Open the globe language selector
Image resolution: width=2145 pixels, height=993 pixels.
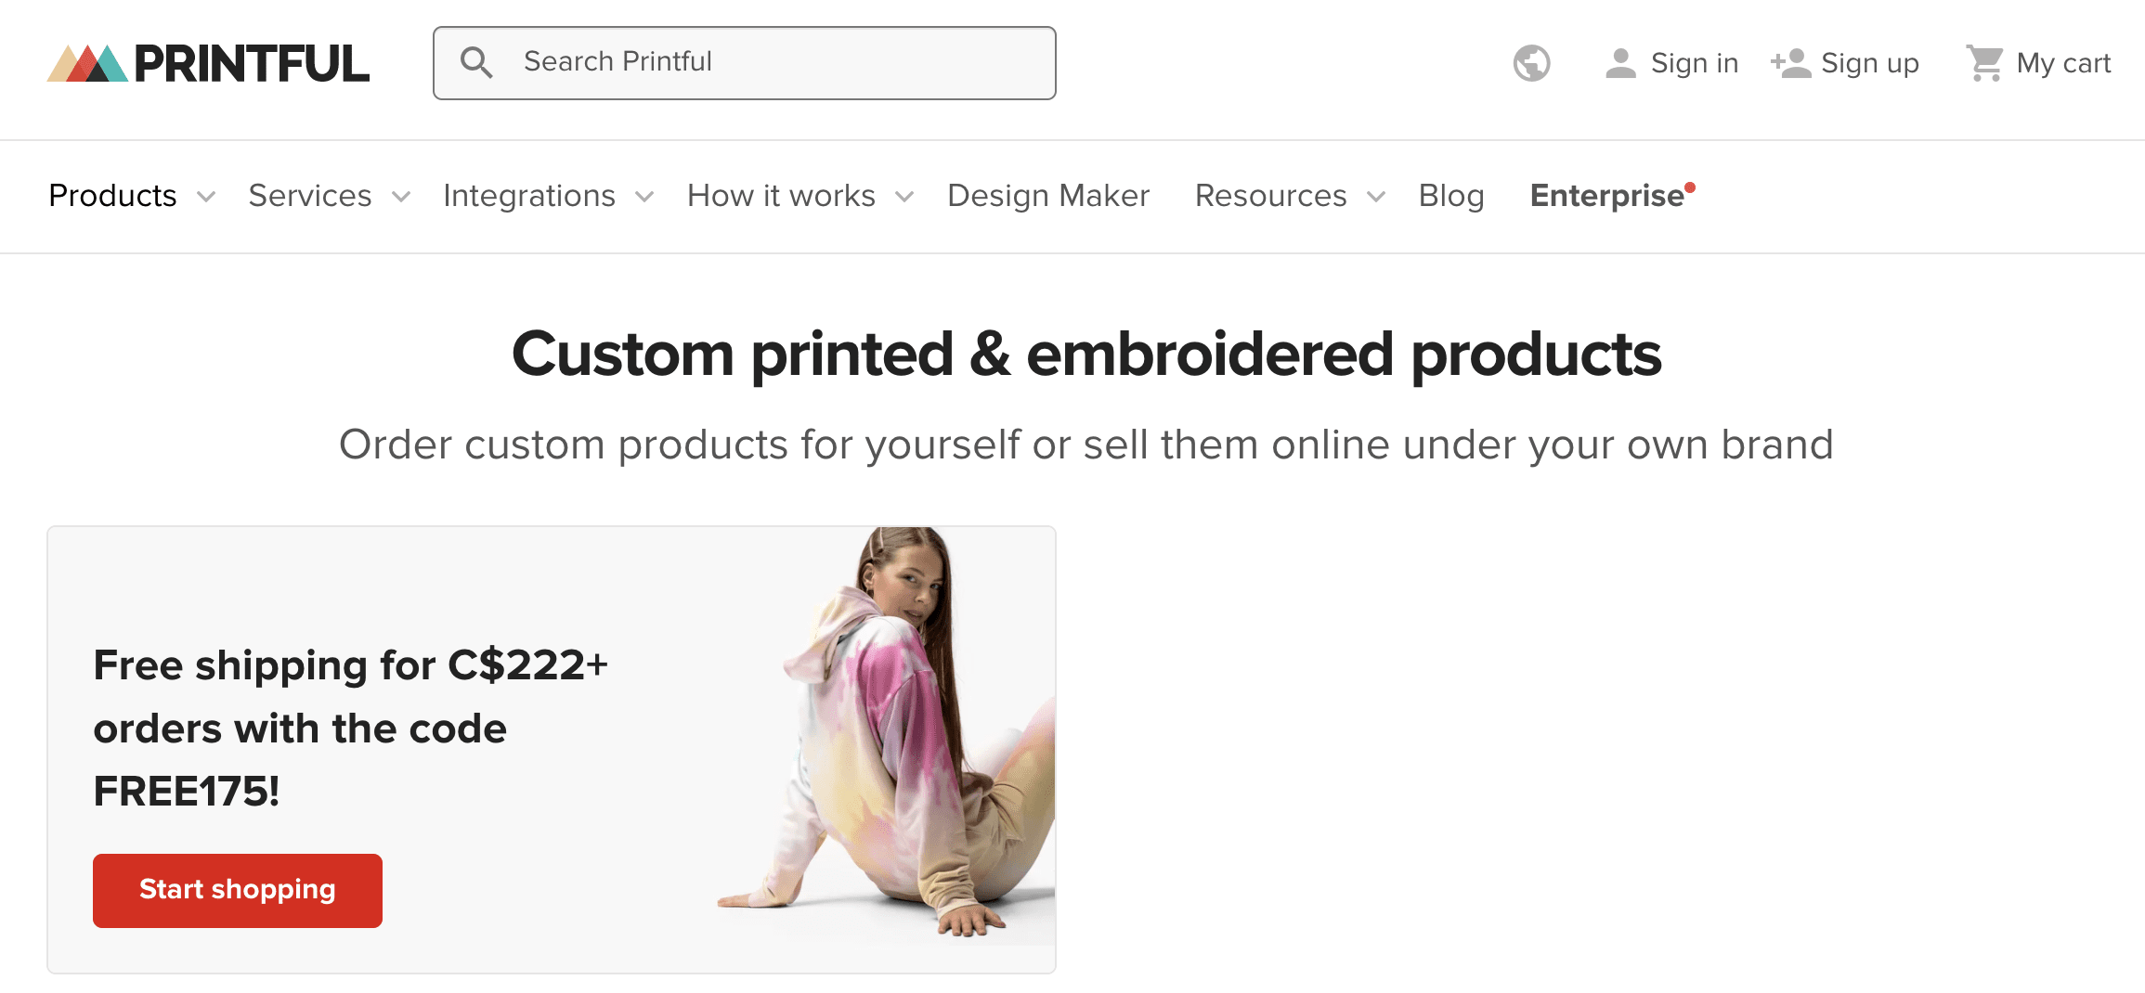1531,63
